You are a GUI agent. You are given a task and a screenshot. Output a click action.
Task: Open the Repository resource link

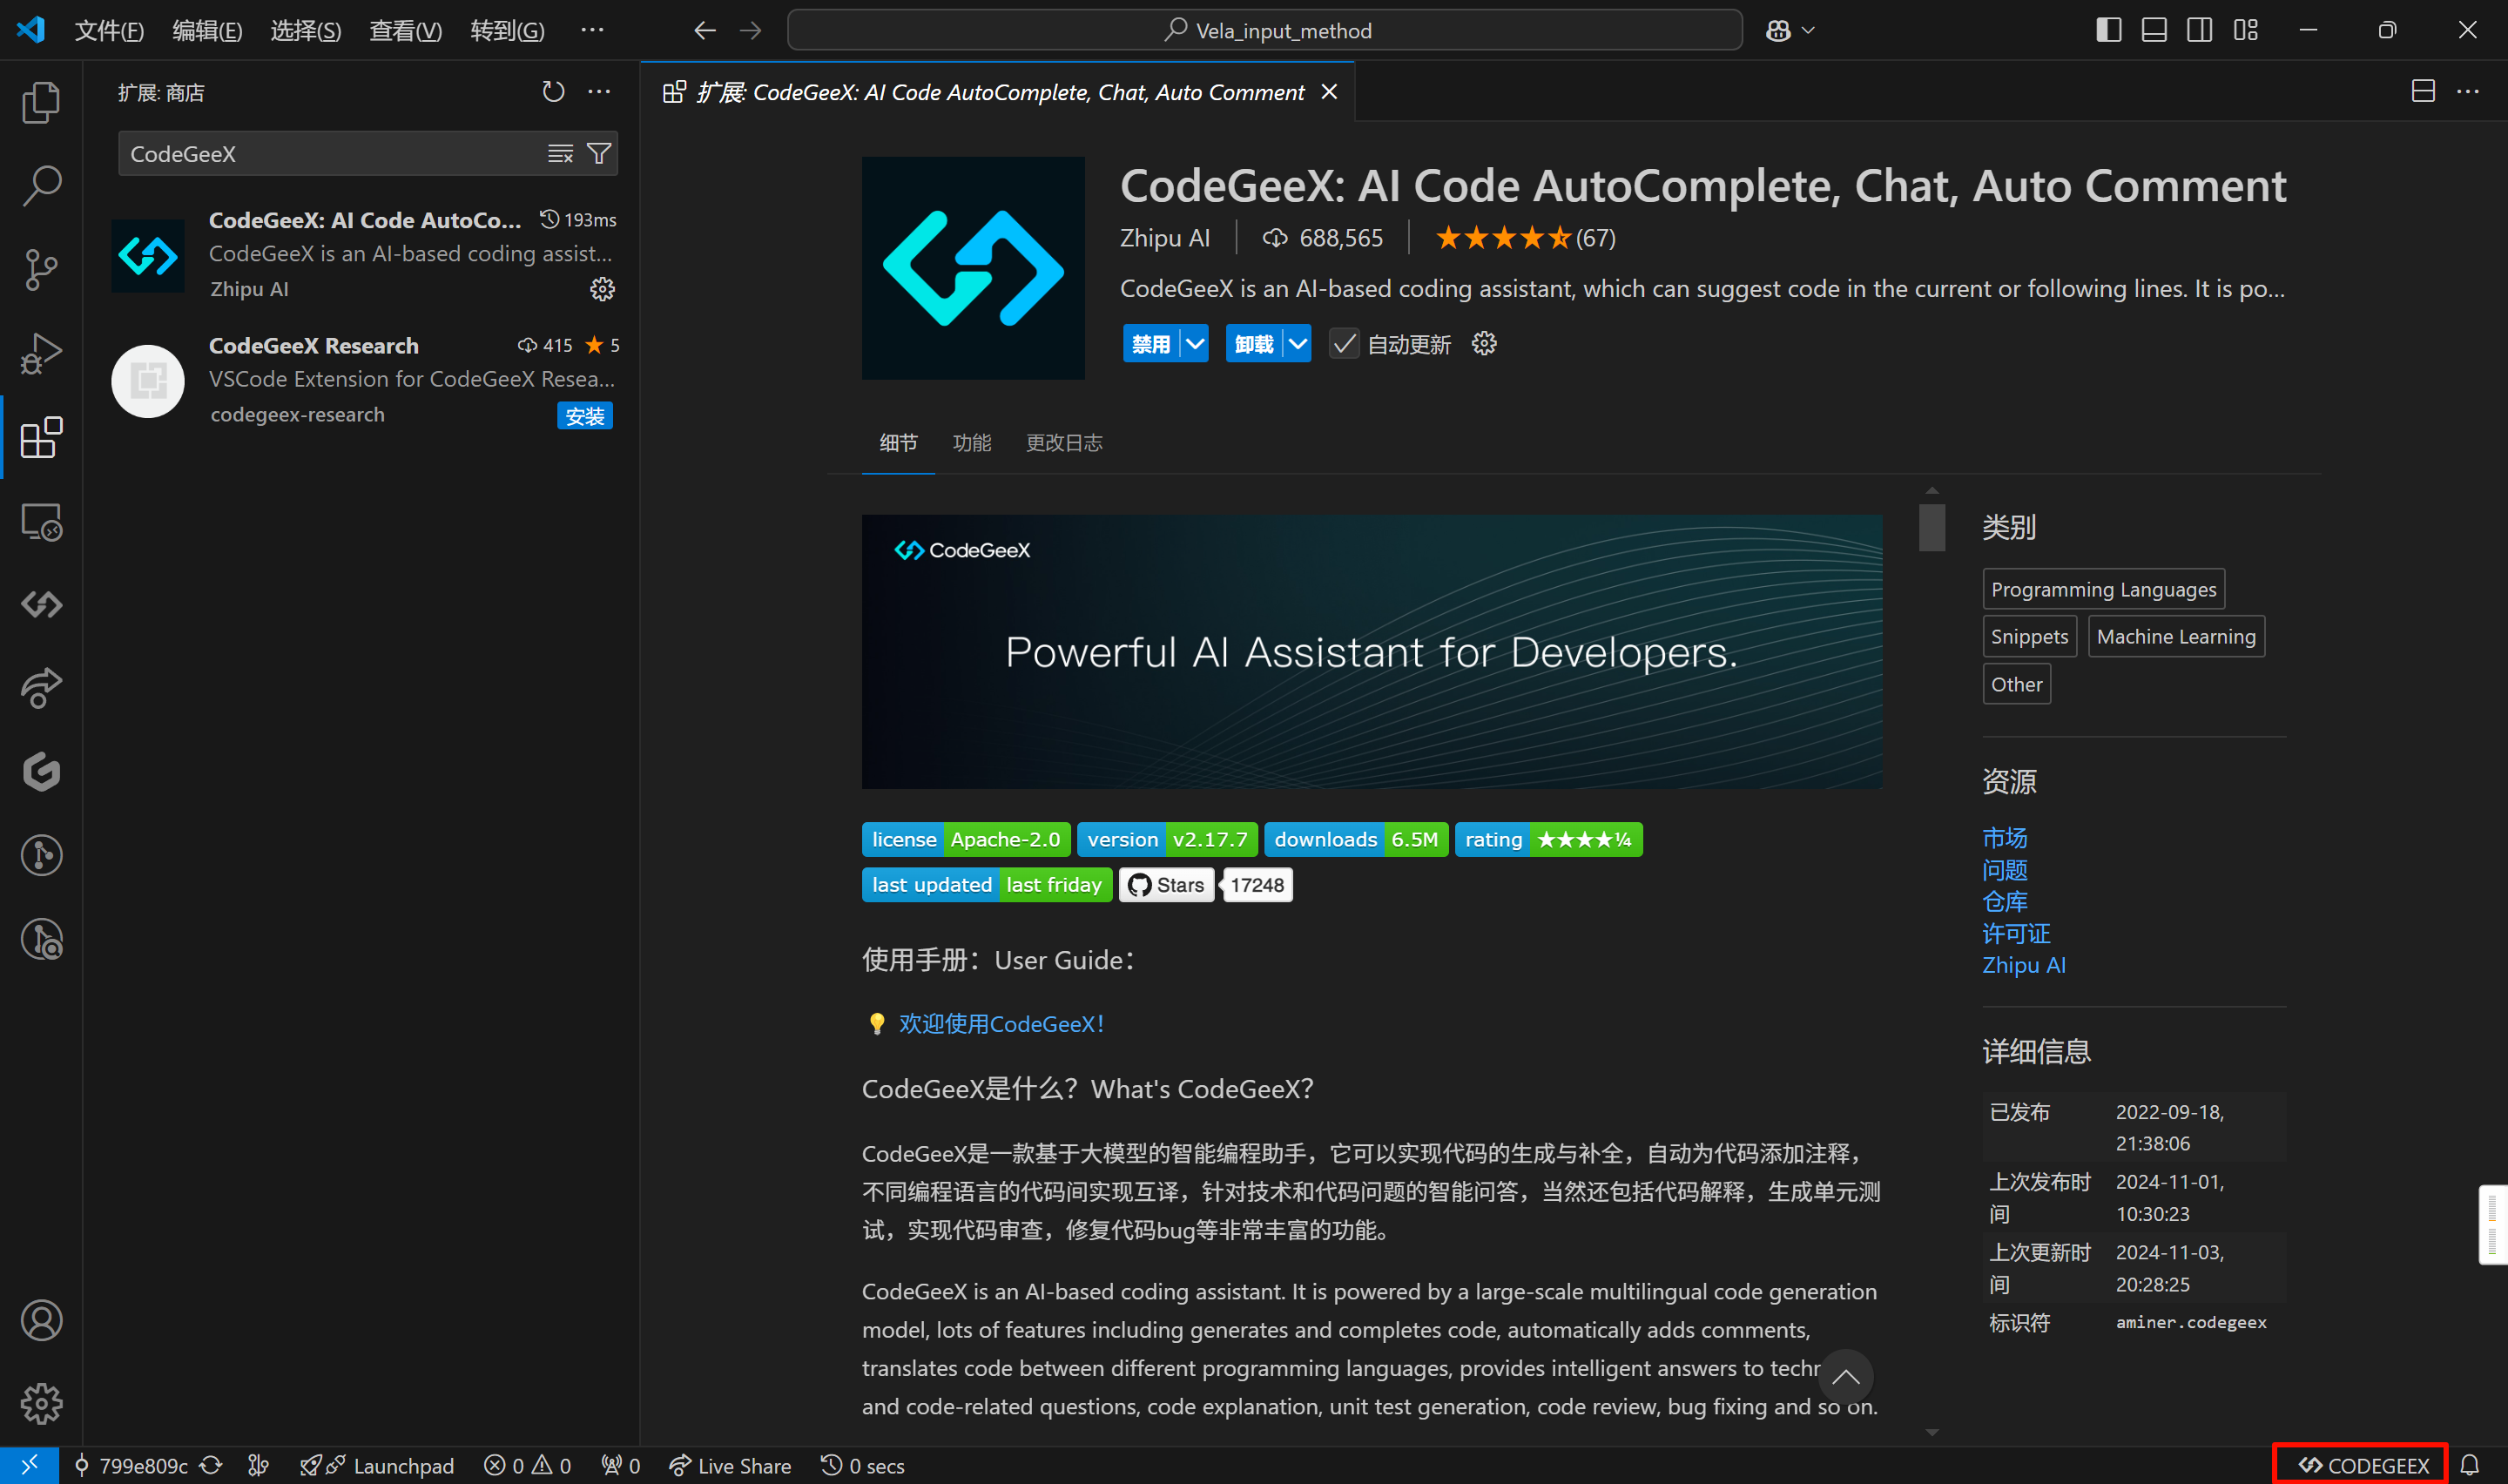click(2004, 901)
